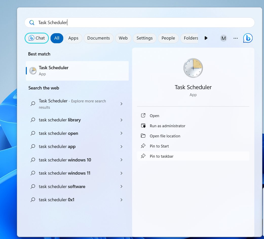
Task: Click the Open file location folder icon
Action: 143,136
